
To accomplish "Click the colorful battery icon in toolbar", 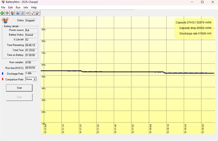I will [x=12, y=13].
